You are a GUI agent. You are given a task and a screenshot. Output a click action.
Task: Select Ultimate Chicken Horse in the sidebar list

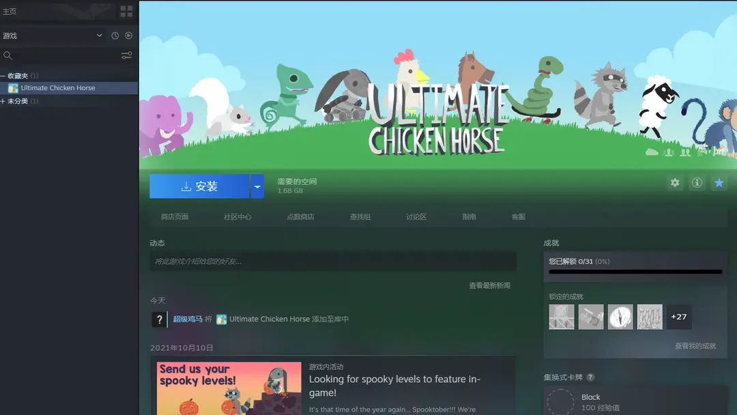69,88
